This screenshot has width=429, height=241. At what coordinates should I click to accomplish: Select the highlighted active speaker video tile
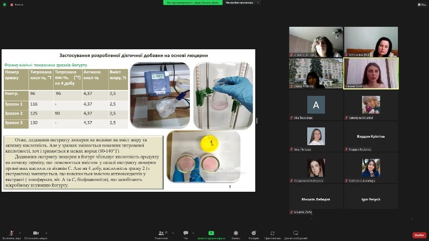point(371,73)
